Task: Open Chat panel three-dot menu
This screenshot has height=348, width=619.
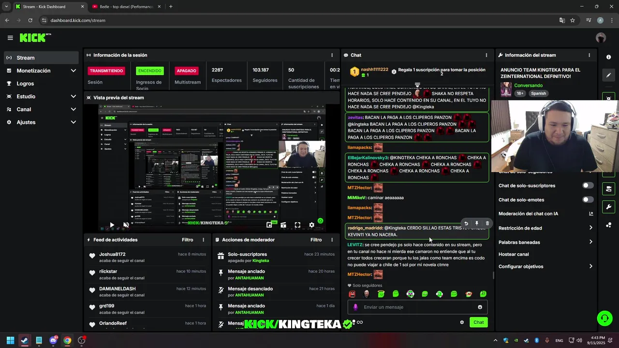Action: 486,55
